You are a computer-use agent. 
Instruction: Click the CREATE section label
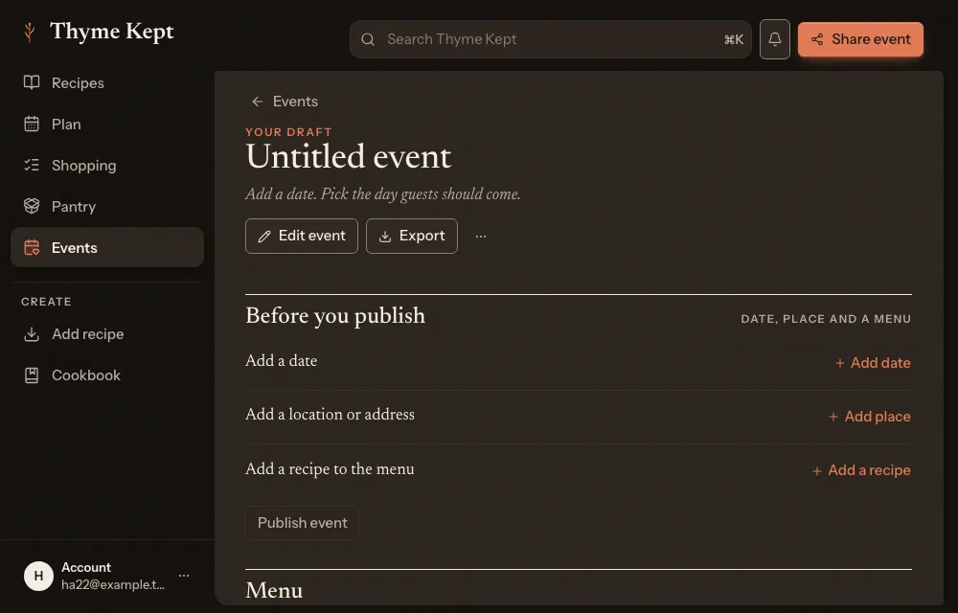pos(46,302)
